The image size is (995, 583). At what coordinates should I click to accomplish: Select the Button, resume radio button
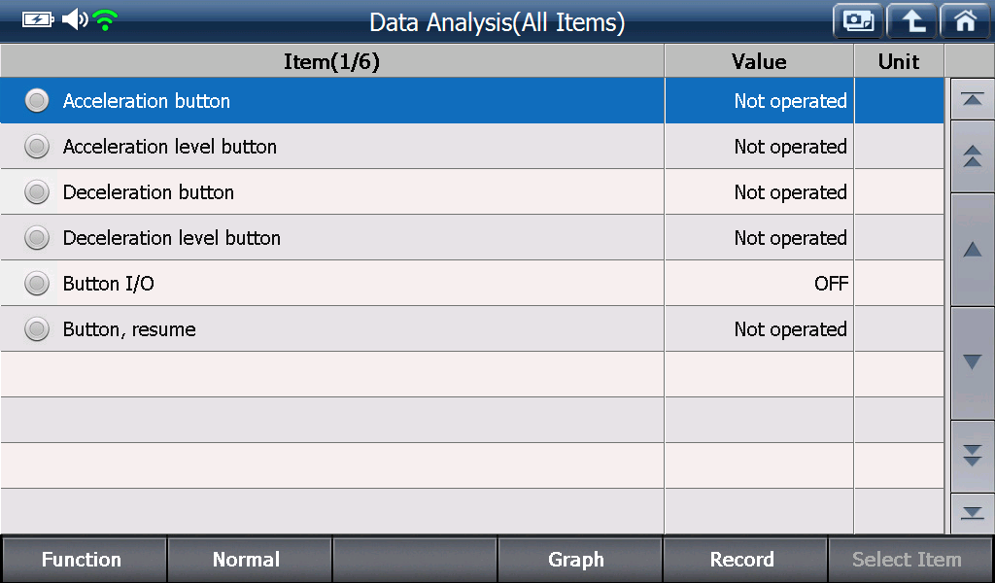(37, 329)
